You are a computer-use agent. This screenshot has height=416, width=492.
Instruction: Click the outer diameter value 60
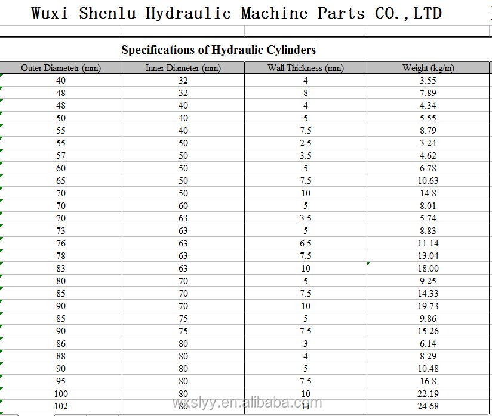pyautogui.click(x=61, y=168)
